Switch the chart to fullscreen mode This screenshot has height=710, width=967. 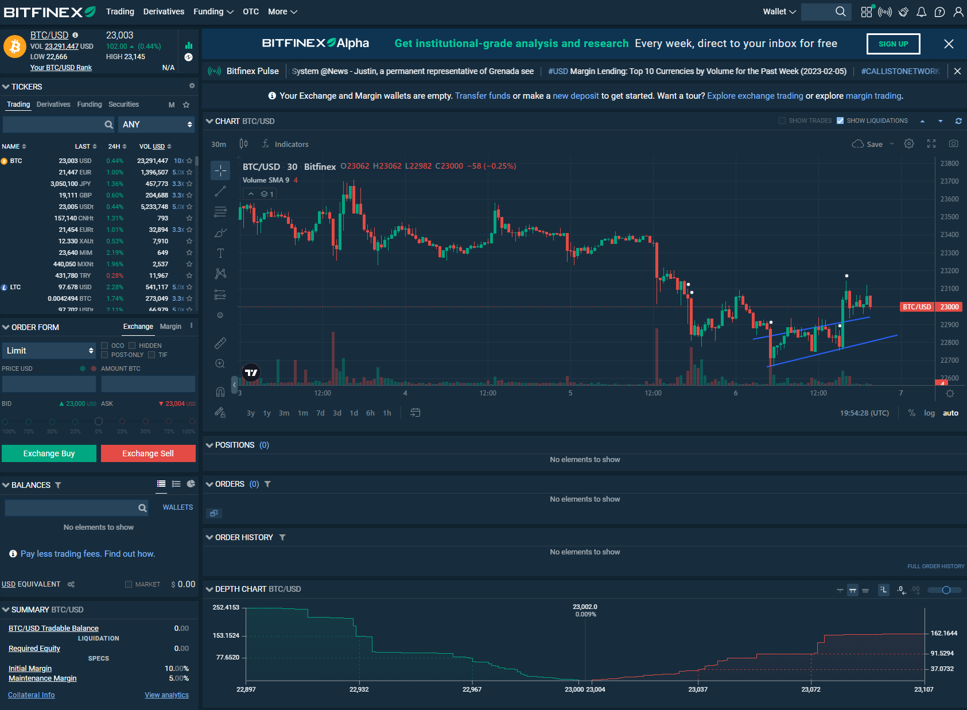coord(931,144)
